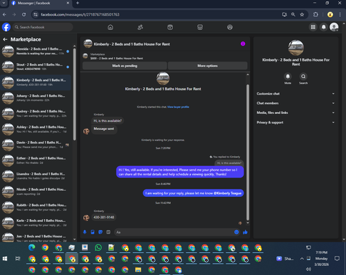Open the Facebook home logo

coord(6,27)
